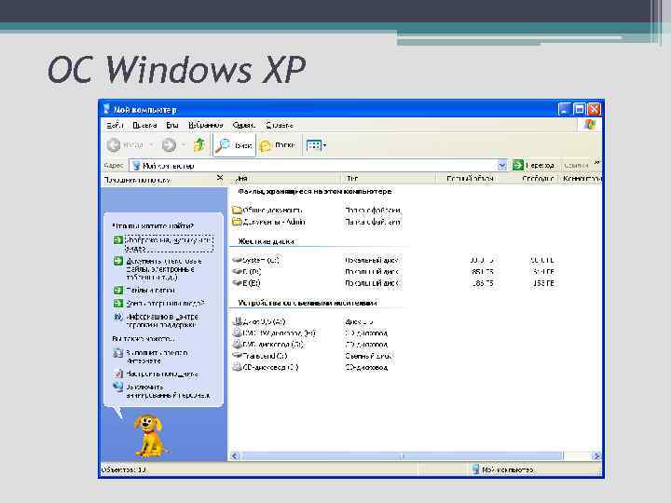Choose Search the Internet link
This screenshot has height=503, width=671.
157,357
